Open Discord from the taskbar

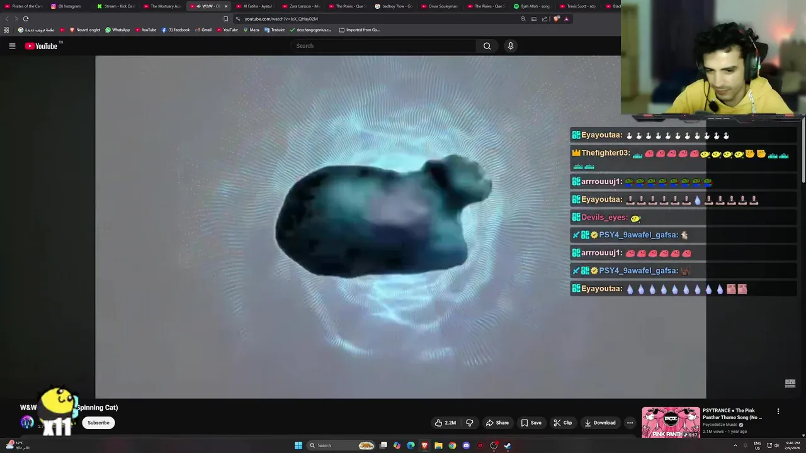click(466, 445)
